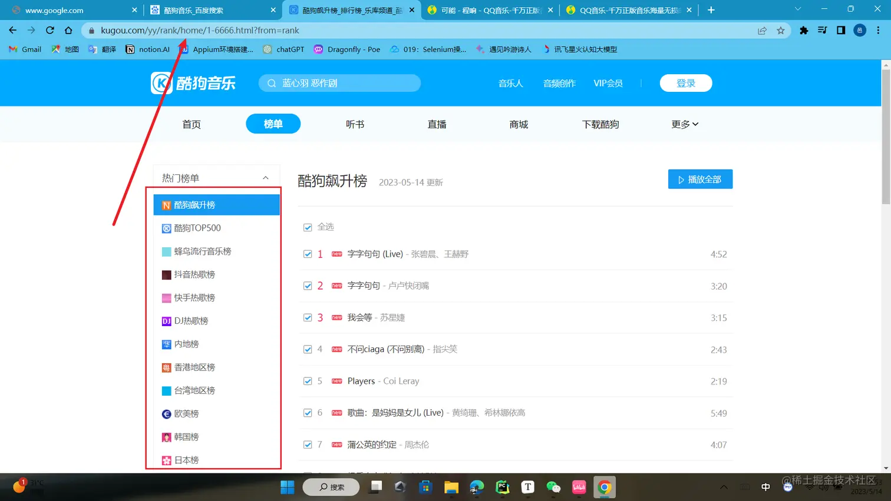Uncheck the 不问ciaga song checkbox

point(308,350)
